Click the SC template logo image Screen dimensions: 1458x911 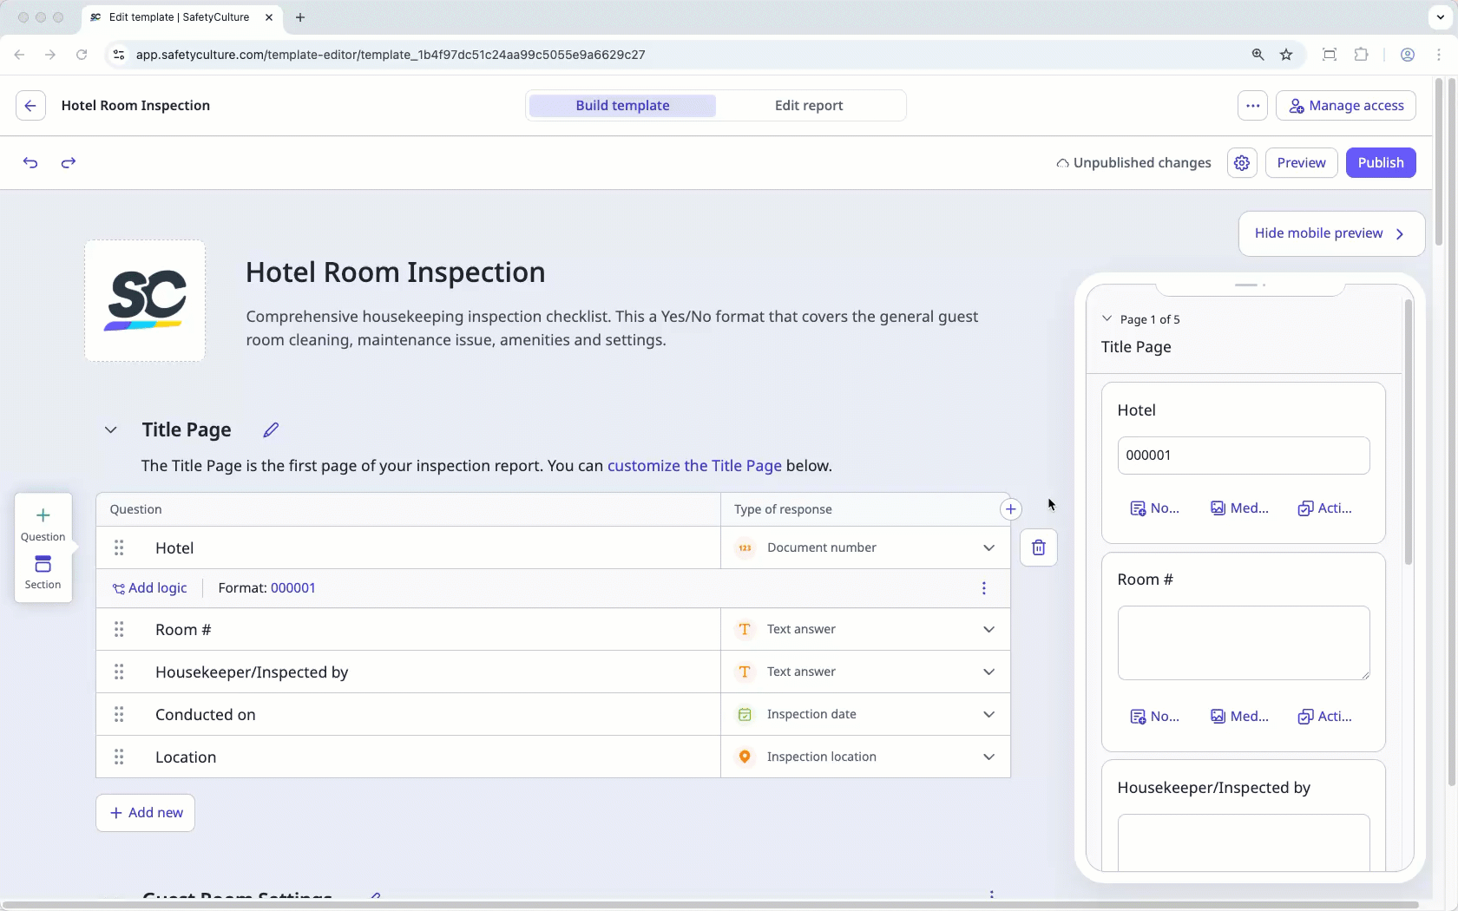click(x=145, y=301)
